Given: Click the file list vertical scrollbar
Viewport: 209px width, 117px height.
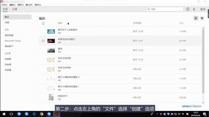Looking at the screenshot, I should pos(203,60).
